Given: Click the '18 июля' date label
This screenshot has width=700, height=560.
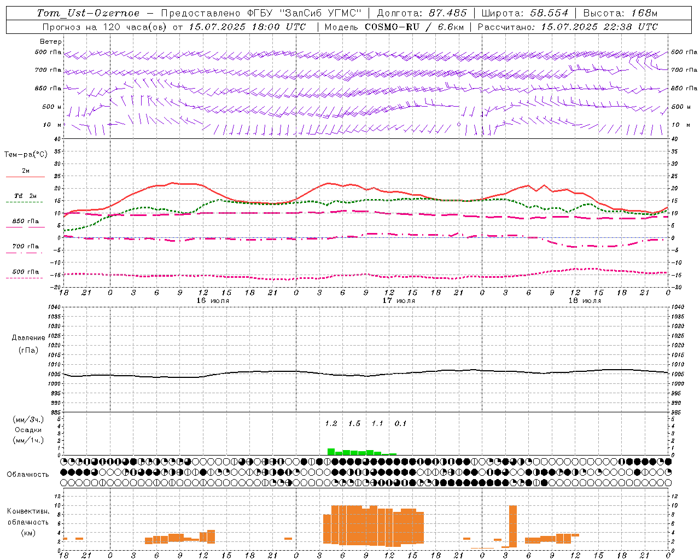Looking at the screenshot, I should tap(585, 301).
